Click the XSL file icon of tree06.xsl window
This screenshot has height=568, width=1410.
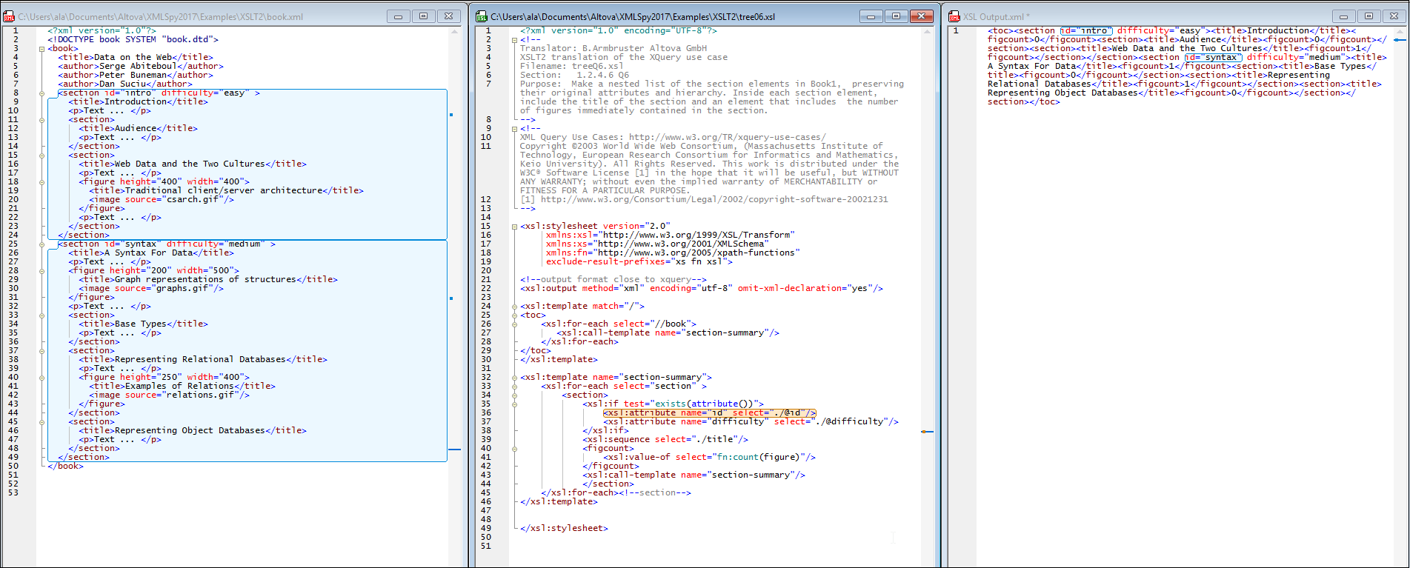coord(482,16)
